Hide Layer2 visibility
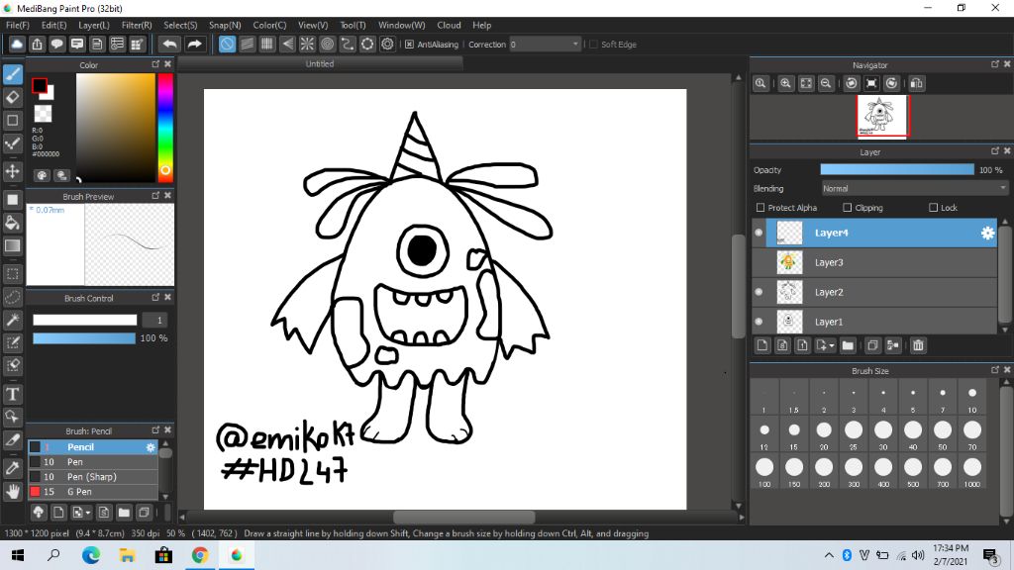Viewport: 1014px width, 570px height. (760, 292)
